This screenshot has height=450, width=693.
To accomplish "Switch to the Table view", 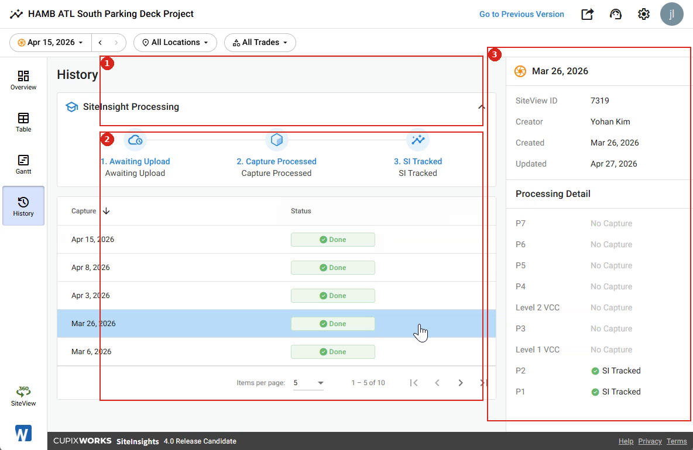I will point(23,122).
